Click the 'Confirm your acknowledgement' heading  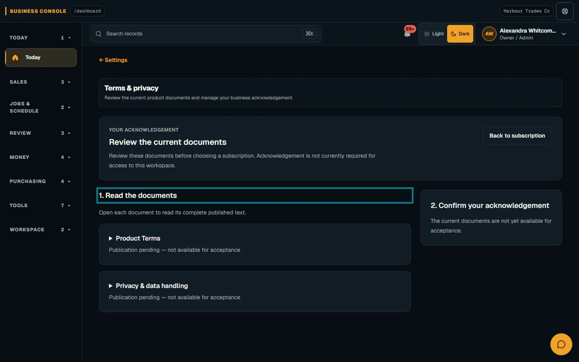click(x=490, y=206)
